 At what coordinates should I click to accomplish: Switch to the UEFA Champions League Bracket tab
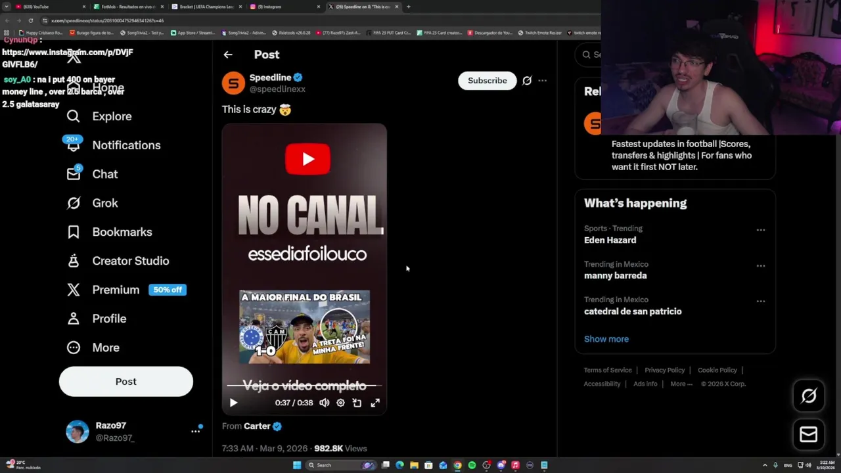pos(207,7)
